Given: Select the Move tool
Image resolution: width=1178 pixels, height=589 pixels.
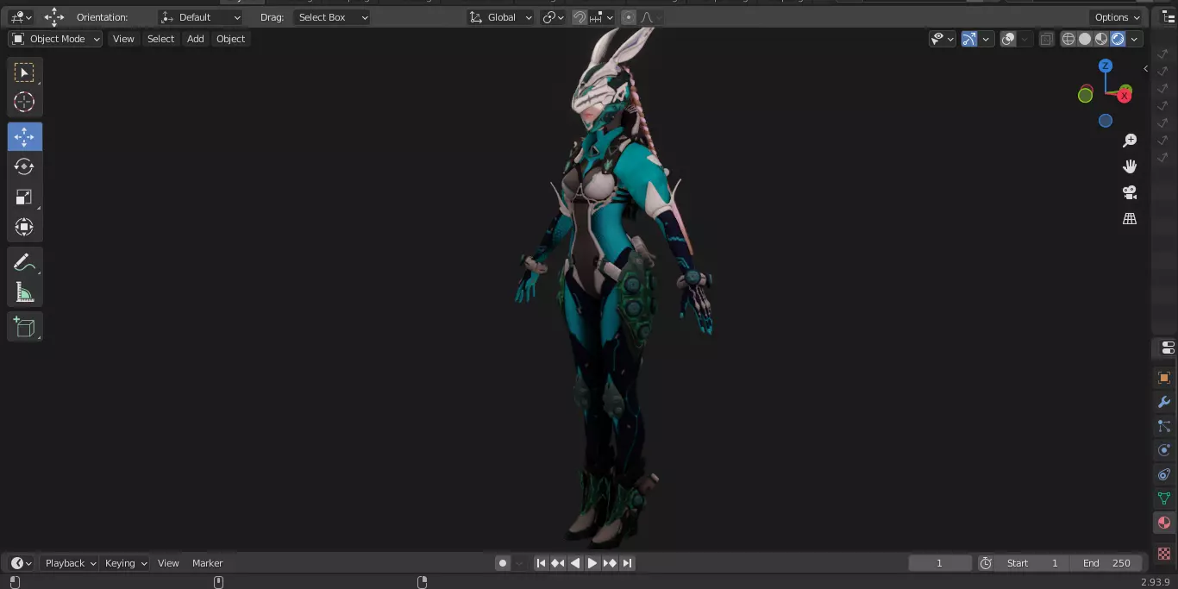Looking at the screenshot, I should pyautogui.click(x=24, y=136).
